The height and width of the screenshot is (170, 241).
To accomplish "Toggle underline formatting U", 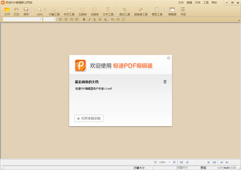I will point(94,19).
